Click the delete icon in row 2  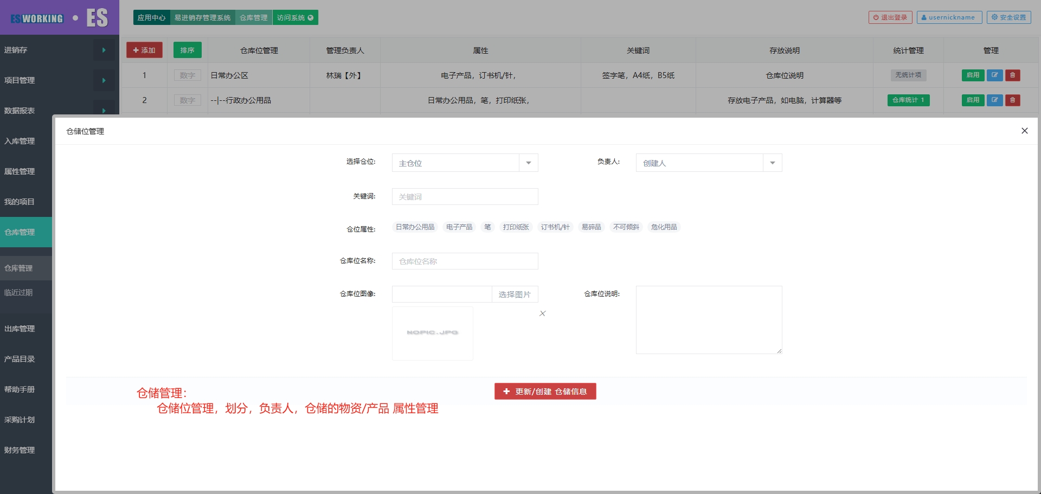[x=1012, y=100]
